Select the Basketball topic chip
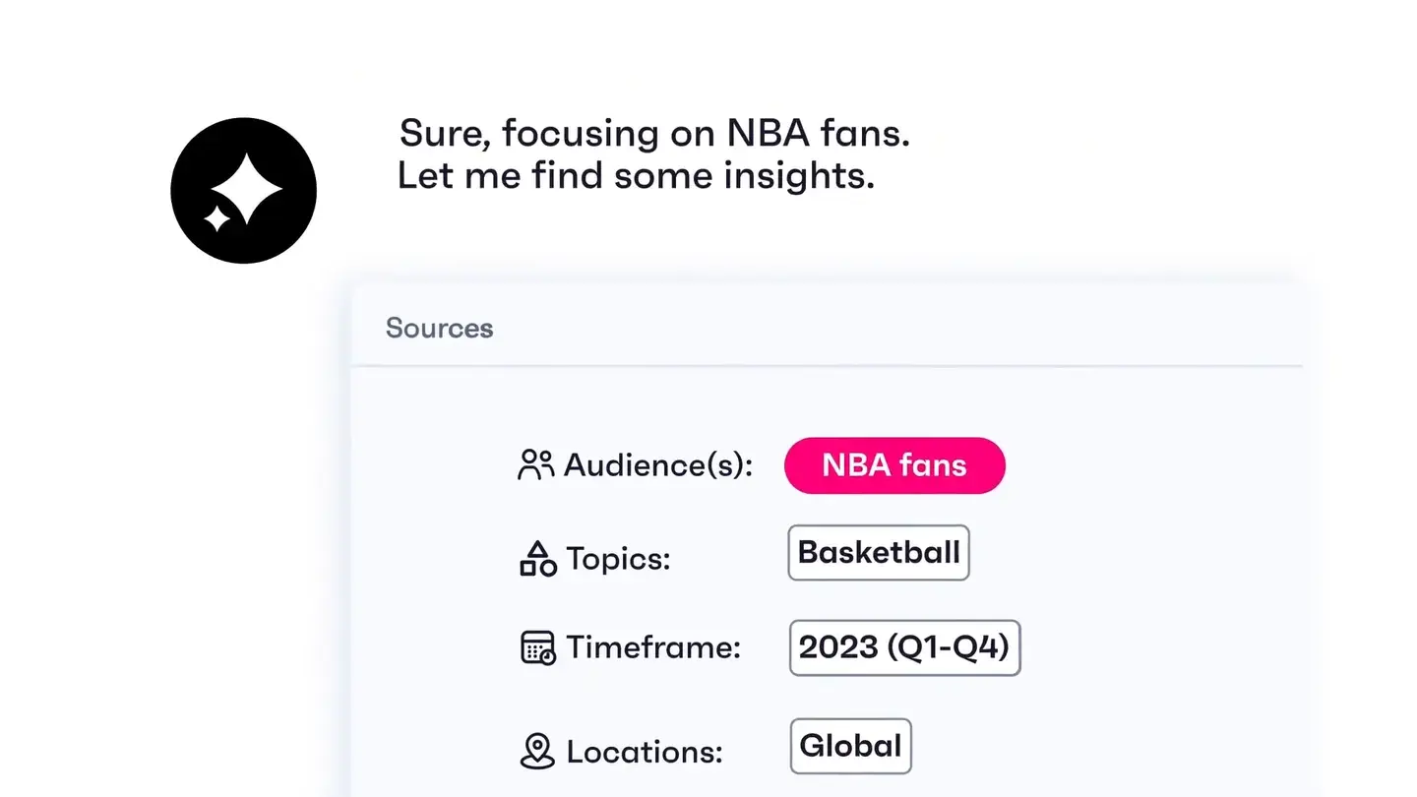The image size is (1417, 797). click(879, 553)
